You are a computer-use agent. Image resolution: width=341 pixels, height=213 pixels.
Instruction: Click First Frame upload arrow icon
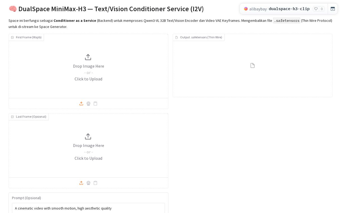(88, 57)
